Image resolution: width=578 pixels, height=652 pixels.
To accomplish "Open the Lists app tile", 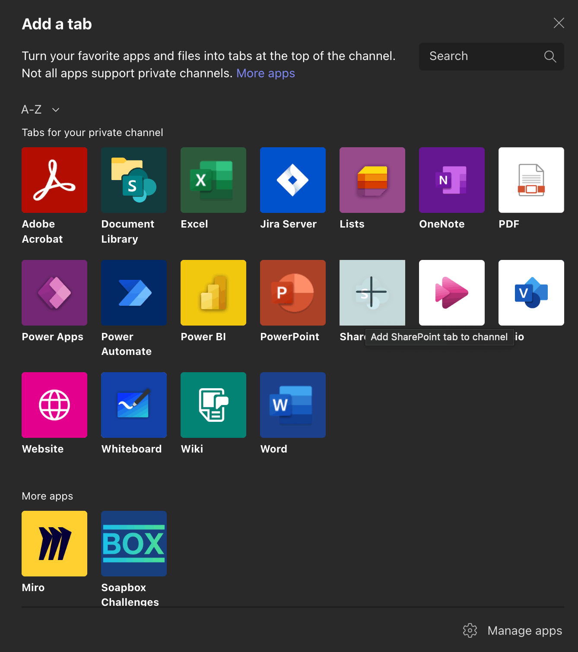I will pyautogui.click(x=372, y=180).
